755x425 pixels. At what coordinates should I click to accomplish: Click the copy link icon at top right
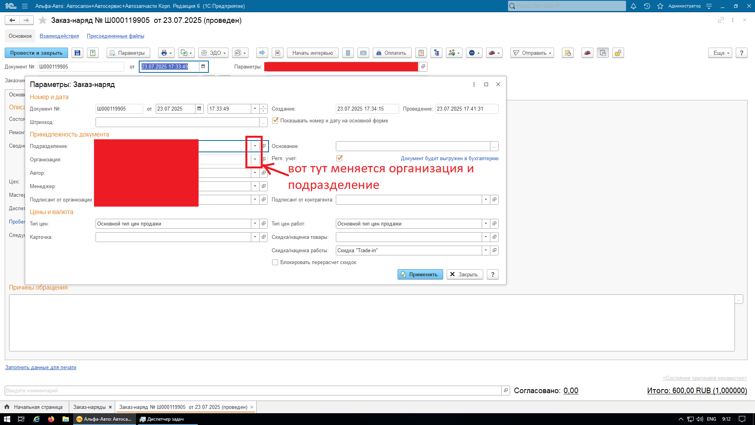(x=721, y=20)
